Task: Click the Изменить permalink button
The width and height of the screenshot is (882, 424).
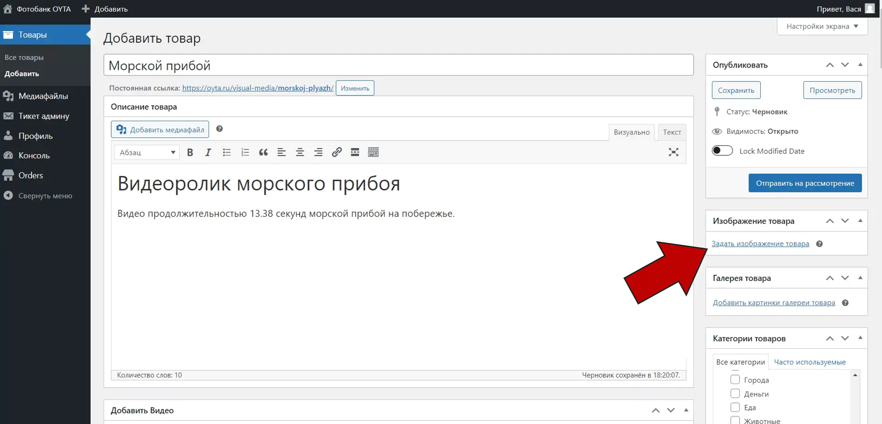Action: coord(355,88)
